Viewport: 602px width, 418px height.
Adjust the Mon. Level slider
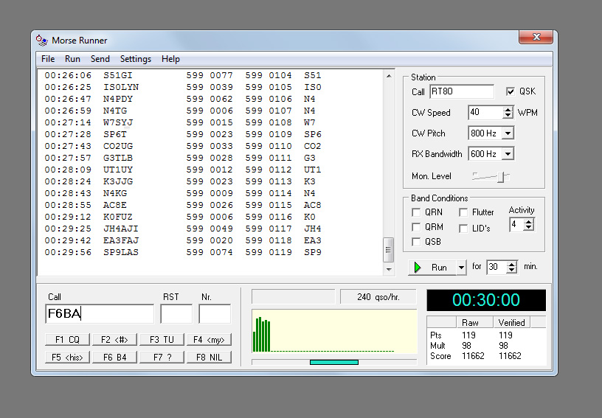(502, 177)
